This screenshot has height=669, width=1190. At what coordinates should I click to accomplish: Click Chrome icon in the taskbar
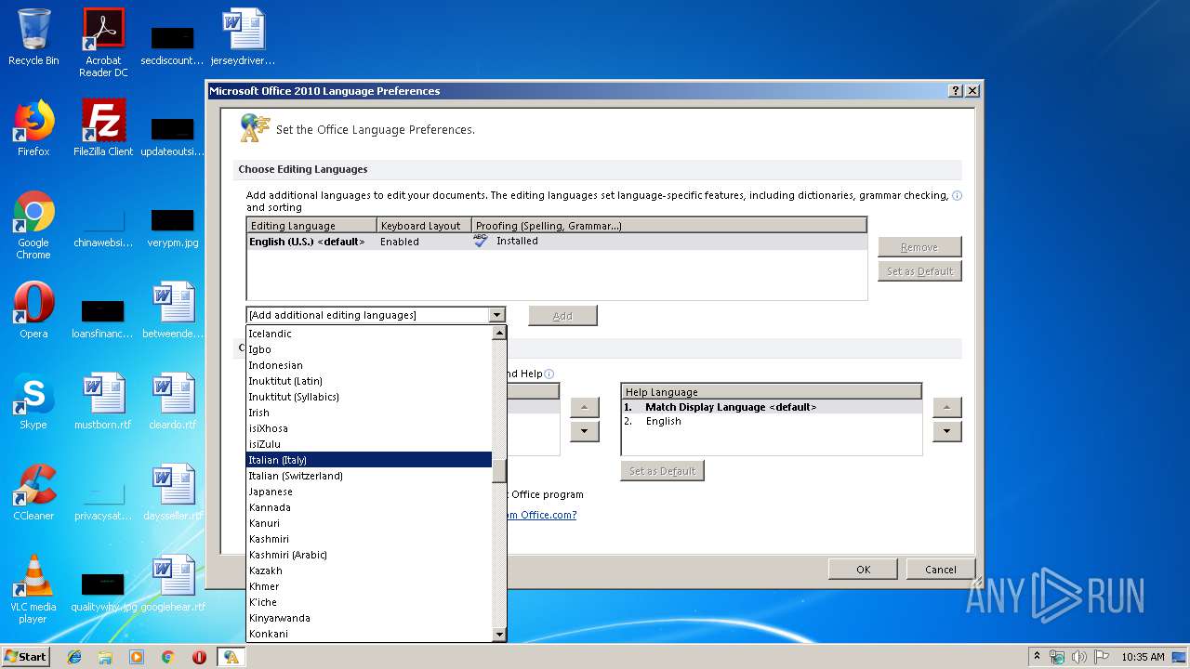(167, 657)
